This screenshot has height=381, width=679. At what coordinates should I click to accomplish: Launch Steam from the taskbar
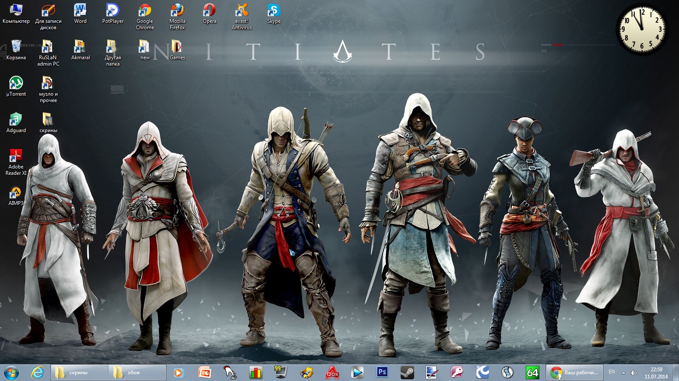(407, 373)
